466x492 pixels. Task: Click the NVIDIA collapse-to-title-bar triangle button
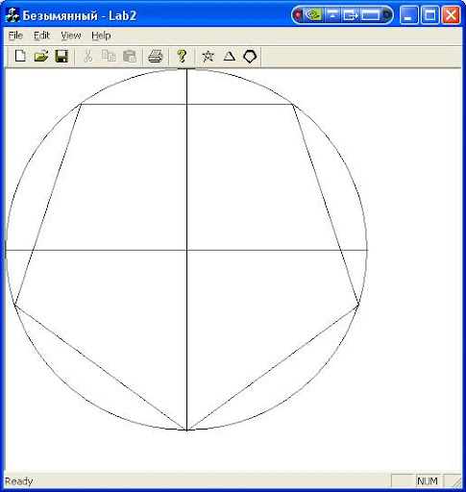(332, 14)
